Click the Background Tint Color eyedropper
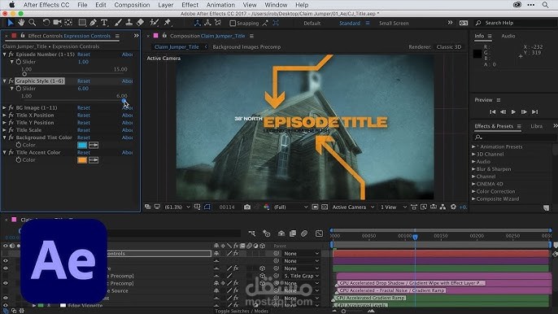The width and height of the screenshot is (558, 314). pyautogui.click(x=94, y=146)
